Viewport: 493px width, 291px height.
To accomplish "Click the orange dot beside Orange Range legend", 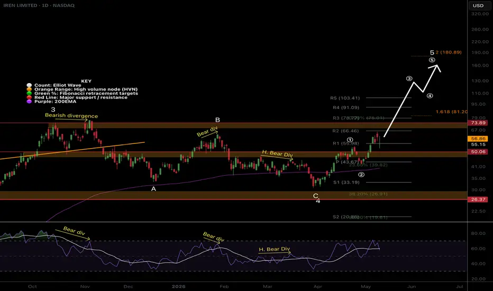I will (x=29, y=89).
